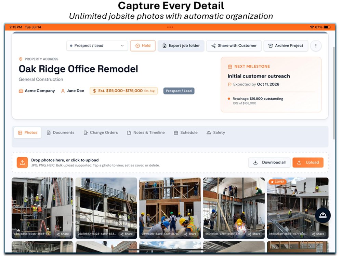Viewport: 342px width, 256px height.
Task: Share photo 039fb2fb-8ac9
Action: [x=190, y=234]
